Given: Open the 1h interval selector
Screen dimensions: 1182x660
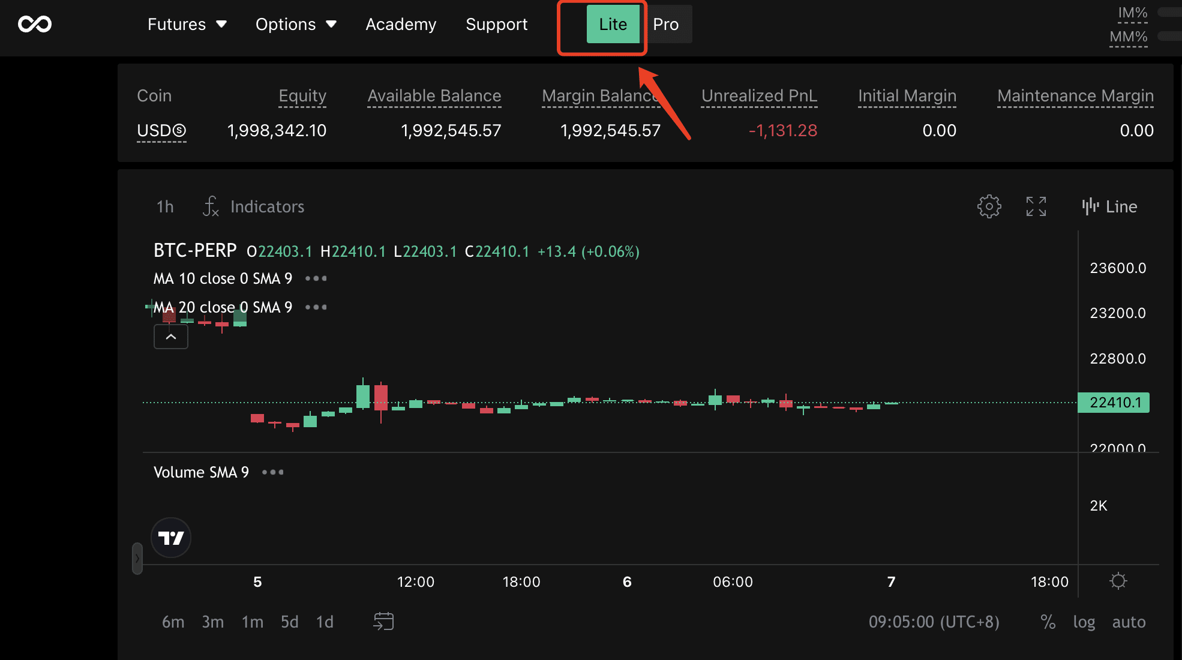Looking at the screenshot, I should coord(165,206).
